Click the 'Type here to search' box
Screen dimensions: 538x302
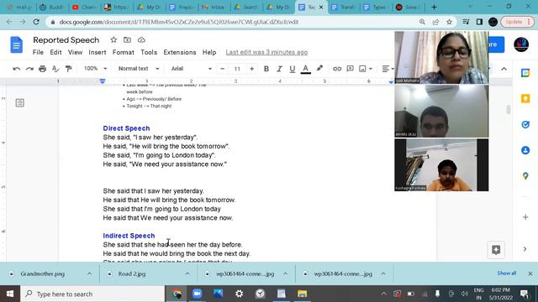[92, 294]
